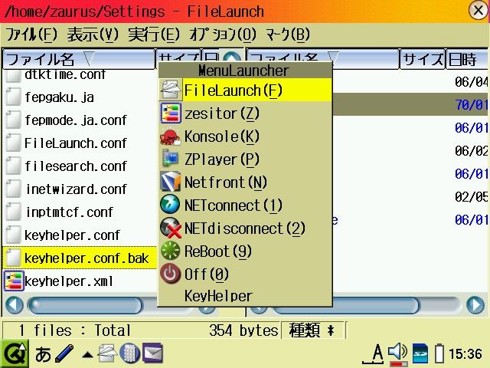Open the マーク(B) menu

[288, 34]
